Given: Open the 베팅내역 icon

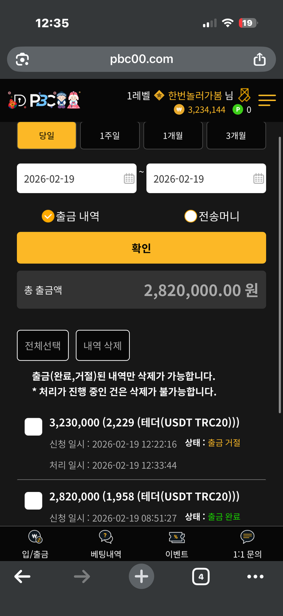Looking at the screenshot, I should point(106,538).
